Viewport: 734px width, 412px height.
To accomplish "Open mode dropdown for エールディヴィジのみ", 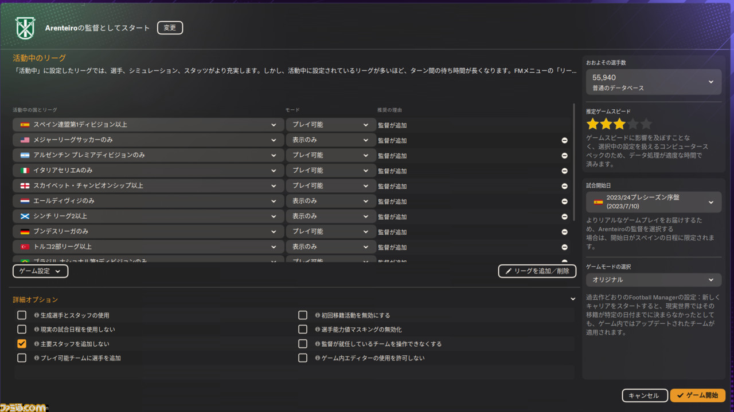I will point(331,201).
